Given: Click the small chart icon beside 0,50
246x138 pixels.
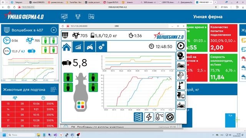Looking at the screenshot, I should (234, 41).
